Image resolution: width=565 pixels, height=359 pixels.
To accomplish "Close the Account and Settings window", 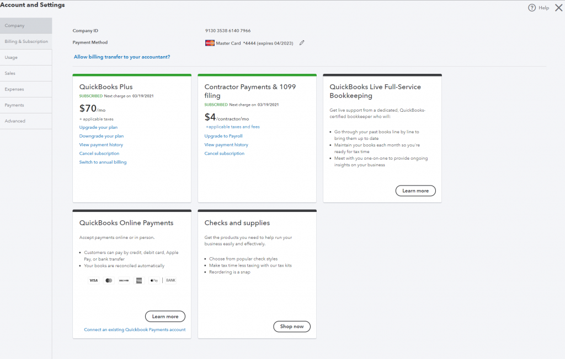I will [558, 8].
